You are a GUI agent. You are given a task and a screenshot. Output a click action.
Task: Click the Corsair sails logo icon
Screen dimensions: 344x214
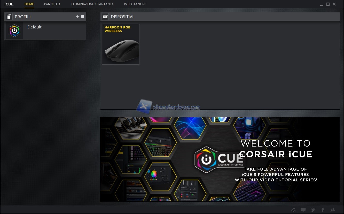[333, 210]
